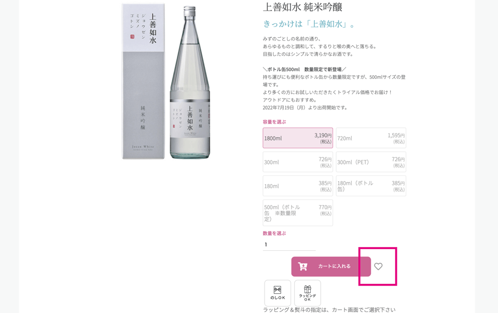Select the 180ml (ボトル缶) option
498x313 pixels.
(x=371, y=186)
